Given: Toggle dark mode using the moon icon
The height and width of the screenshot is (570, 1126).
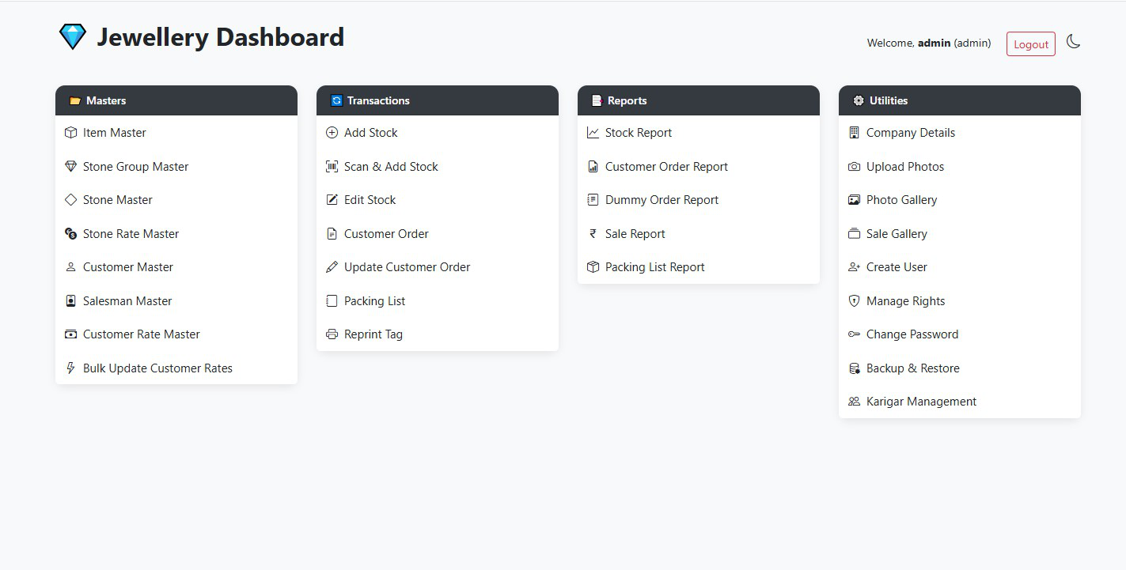Looking at the screenshot, I should 1074,43.
